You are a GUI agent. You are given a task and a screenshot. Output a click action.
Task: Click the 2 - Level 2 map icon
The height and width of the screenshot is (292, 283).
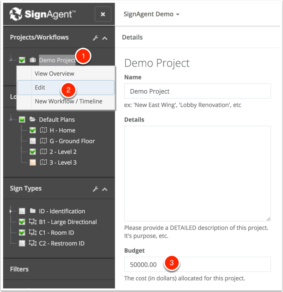(x=43, y=152)
